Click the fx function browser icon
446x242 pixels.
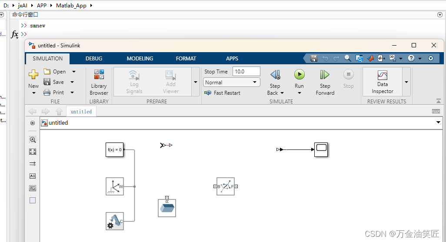(14, 34)
